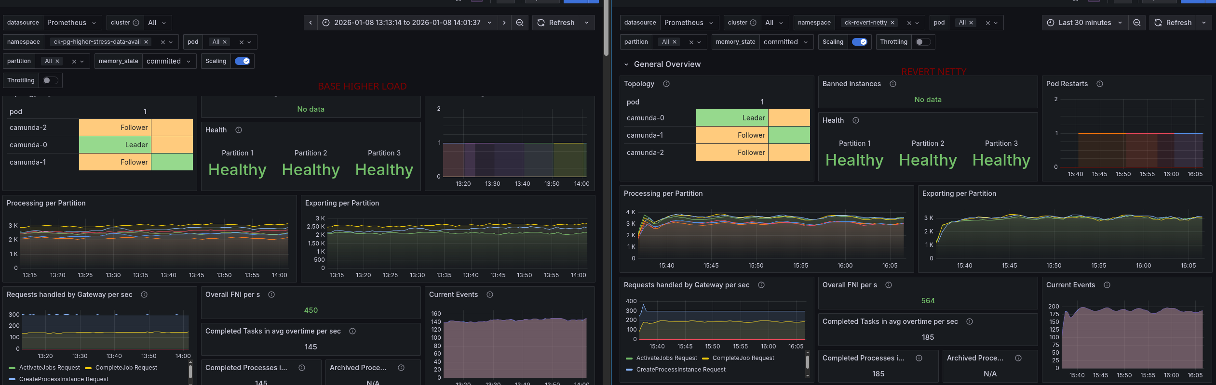Shift left dashboard time range backward
The width and height of the screenshot is (1216, 385).
click(x=311, y=23)
